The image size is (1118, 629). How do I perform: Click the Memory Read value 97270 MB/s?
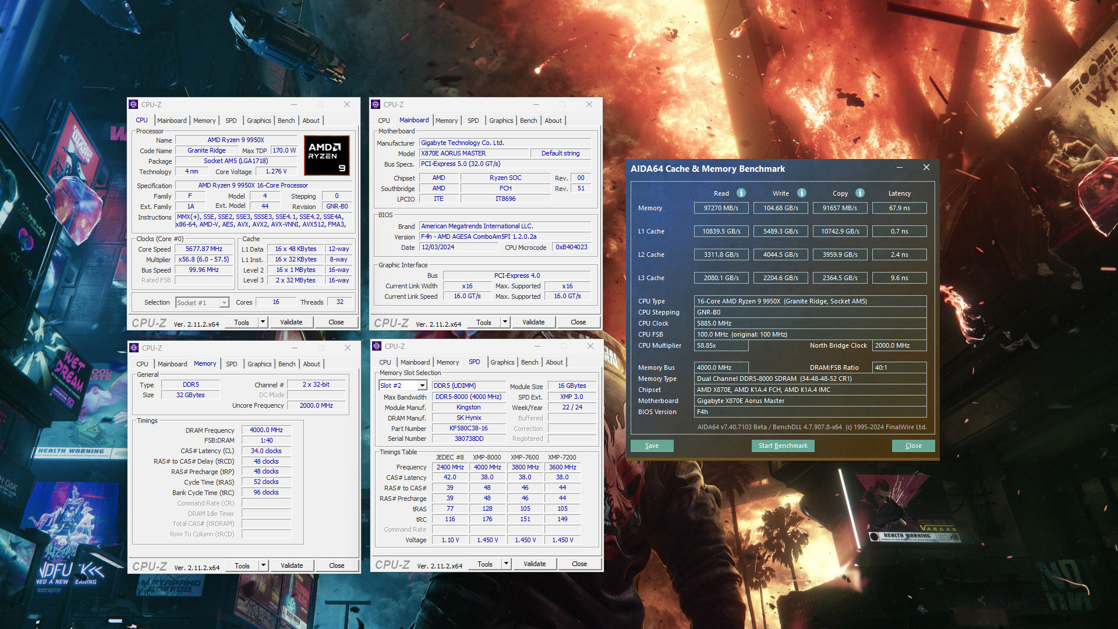tap(721, 208)
